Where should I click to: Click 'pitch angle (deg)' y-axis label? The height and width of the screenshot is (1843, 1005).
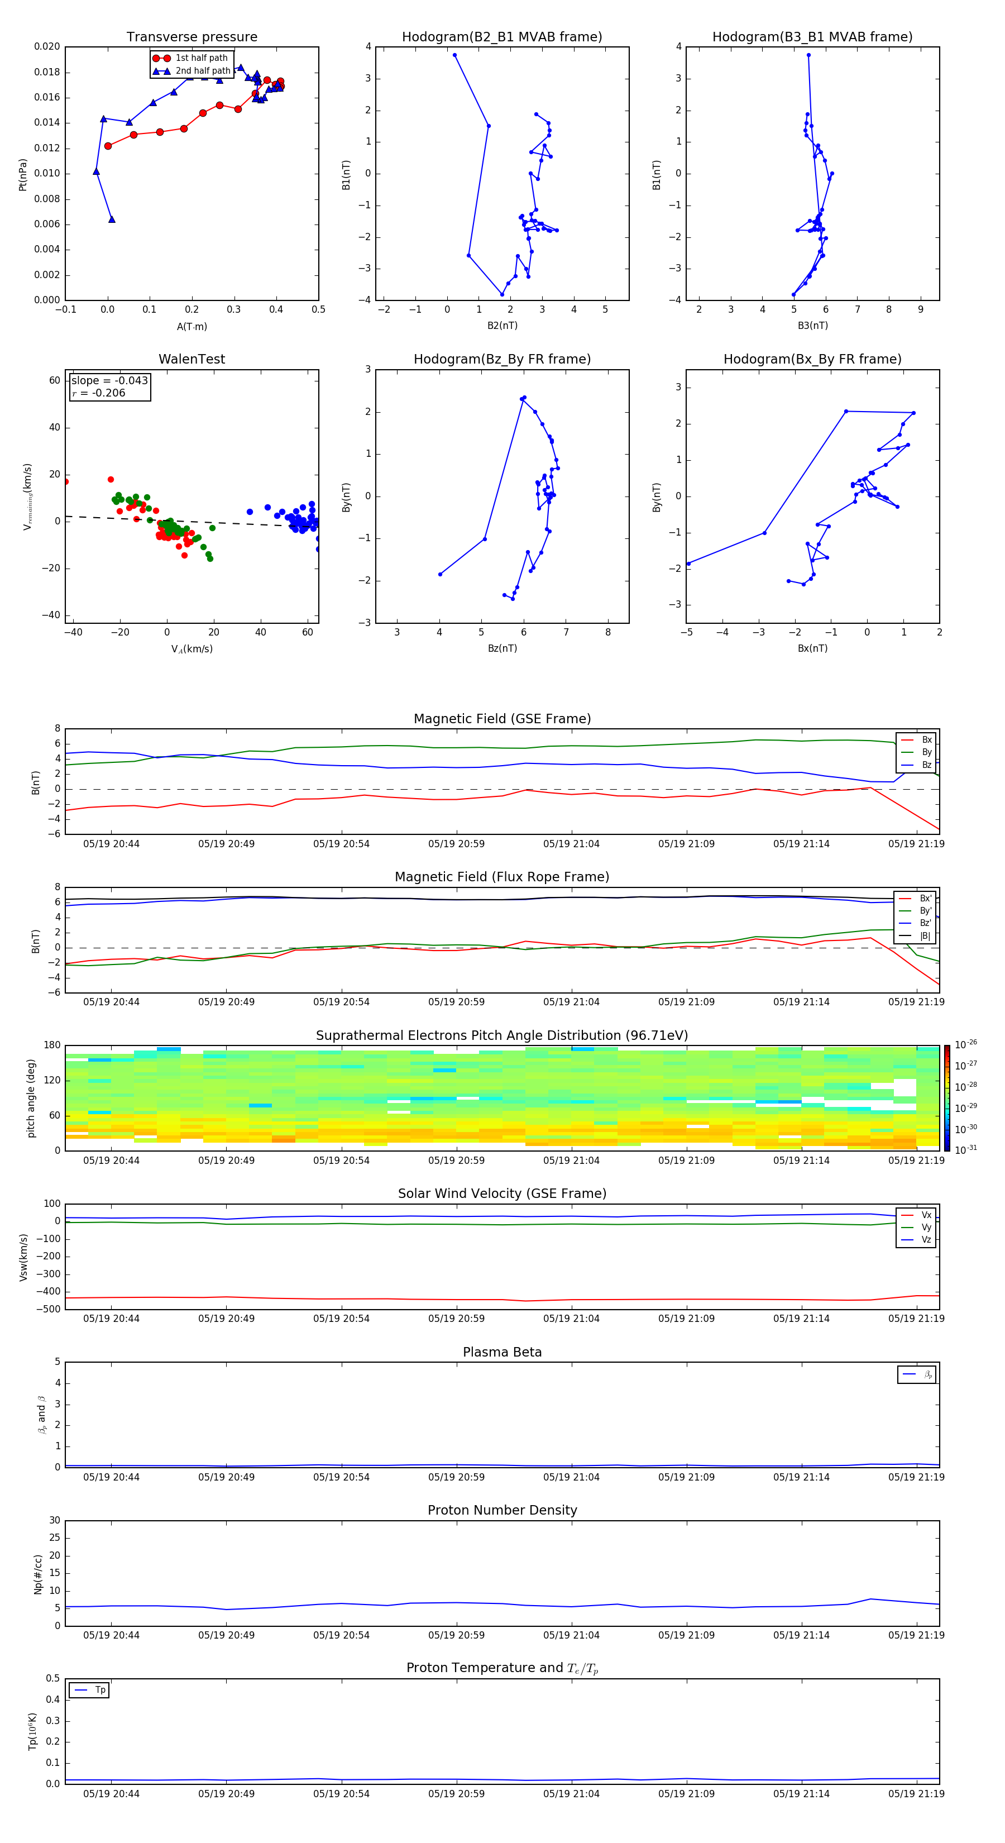[x=31, y=1098]
